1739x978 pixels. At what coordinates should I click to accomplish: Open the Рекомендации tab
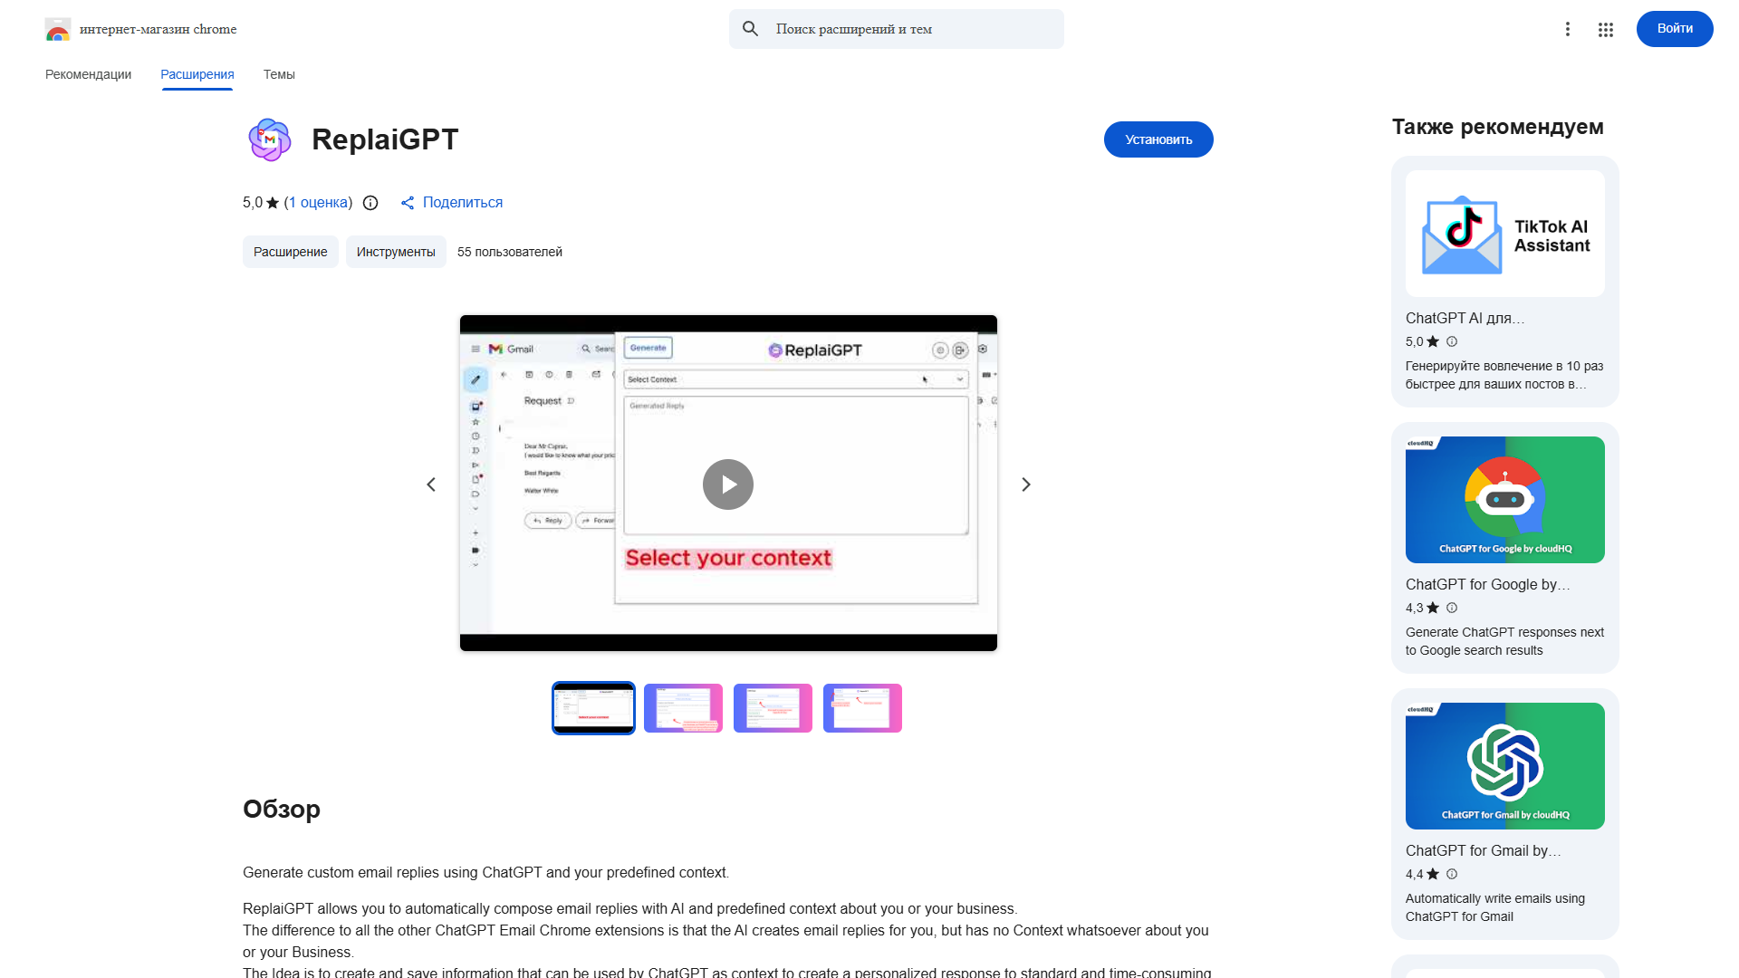point(88,74)
